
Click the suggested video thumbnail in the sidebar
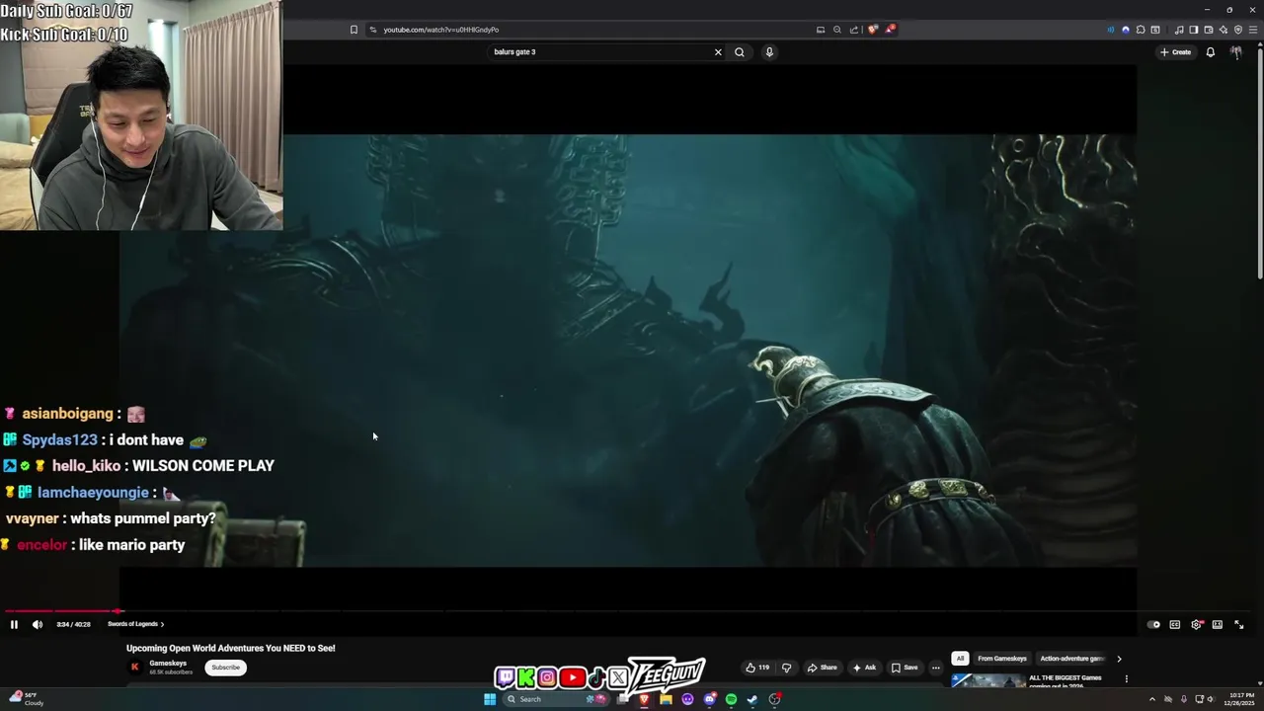tap(988, 680)
